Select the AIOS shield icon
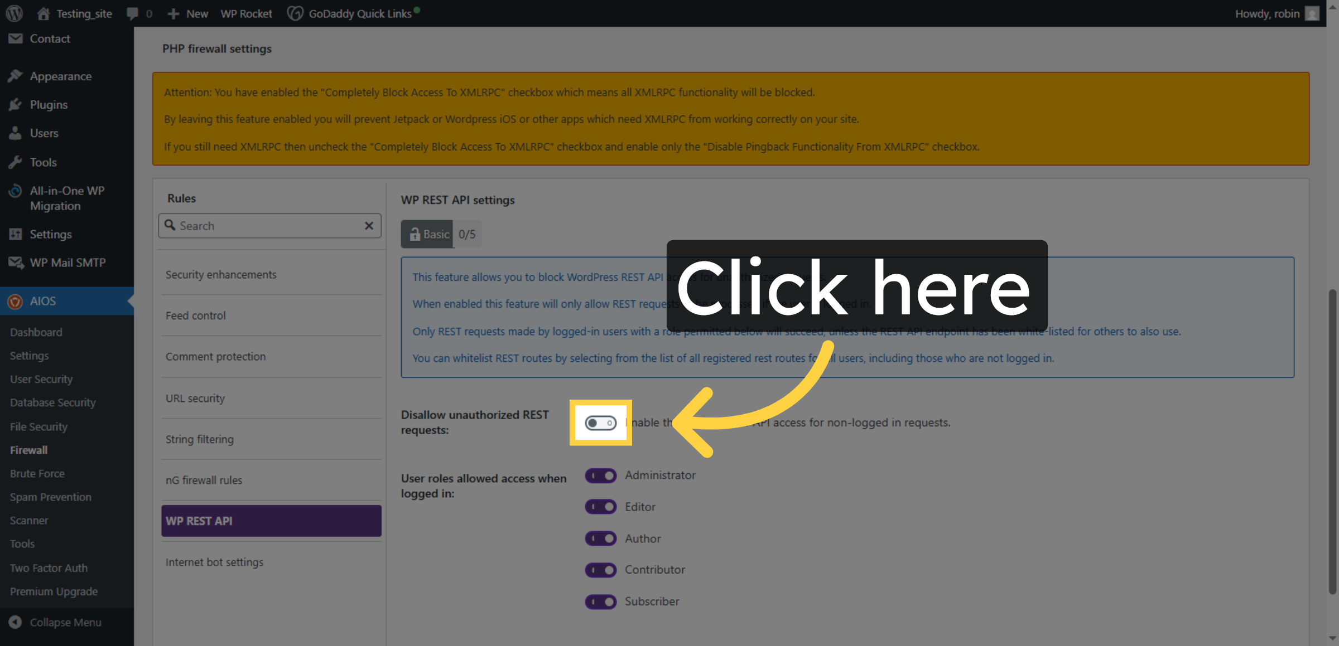This screenshot has height=646, width=1339. click(x=16, y=301)
